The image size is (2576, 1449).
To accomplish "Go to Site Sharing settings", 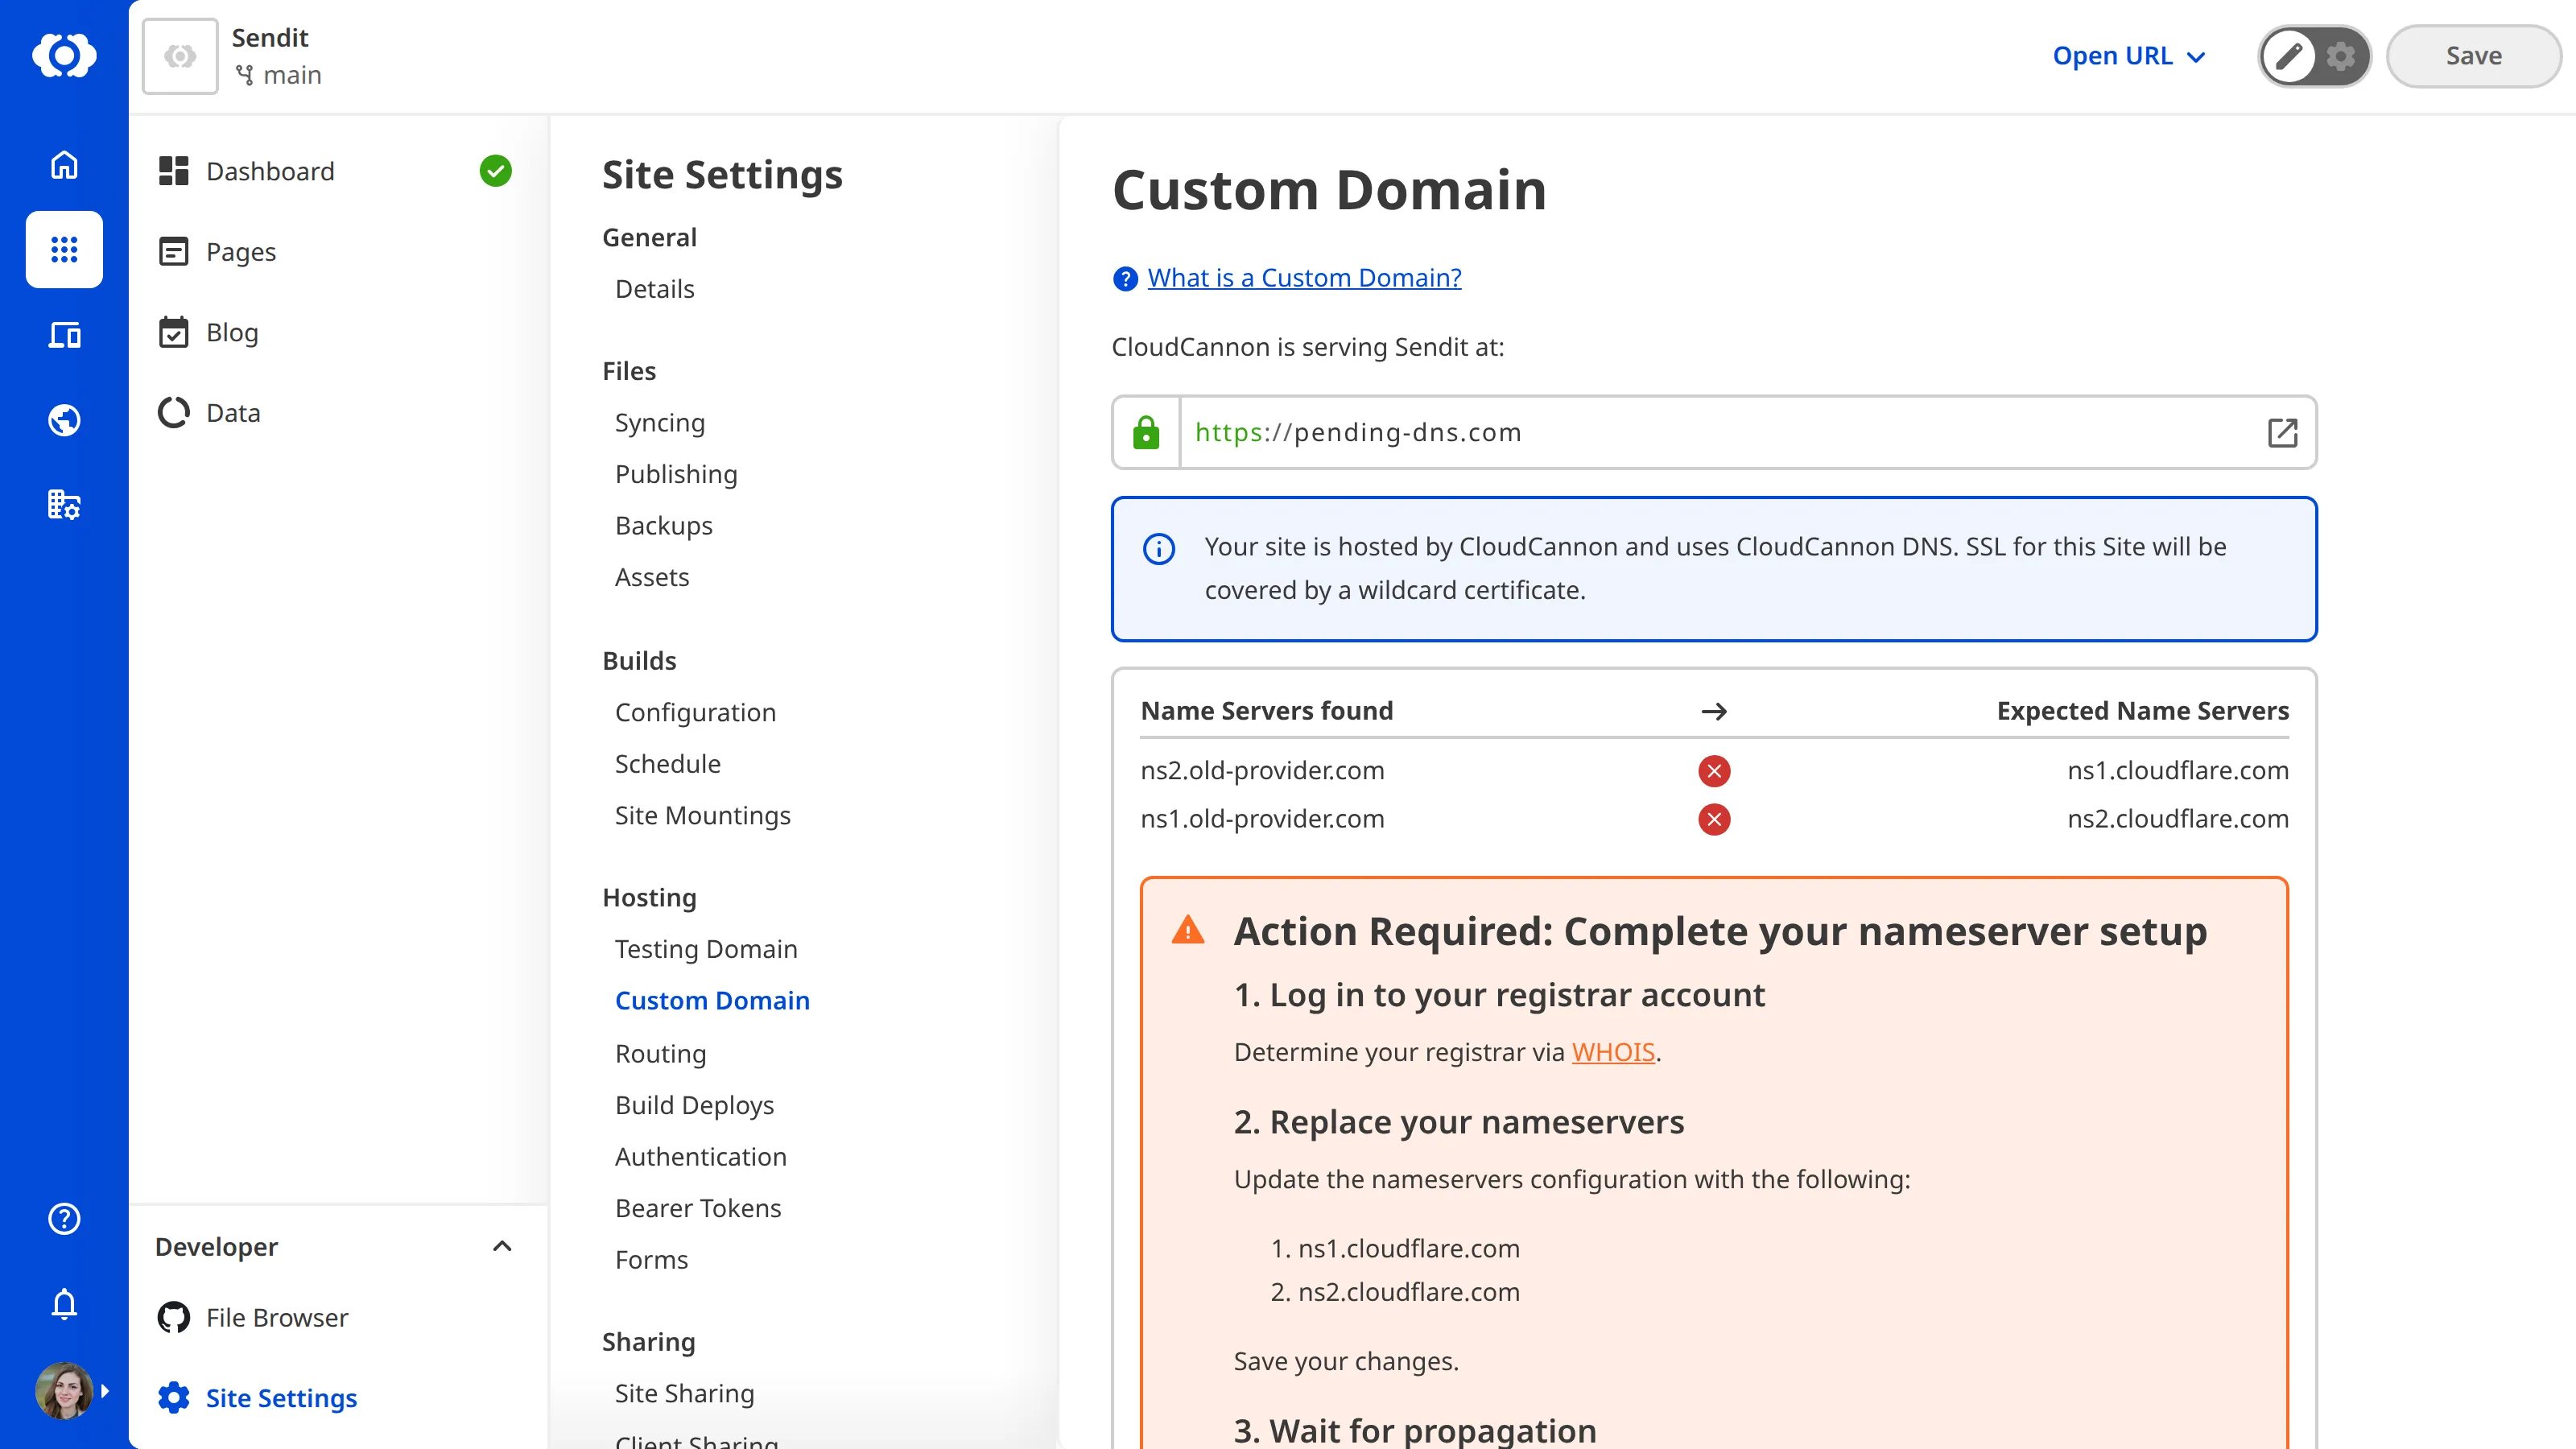I will (x=684, y=1393).
